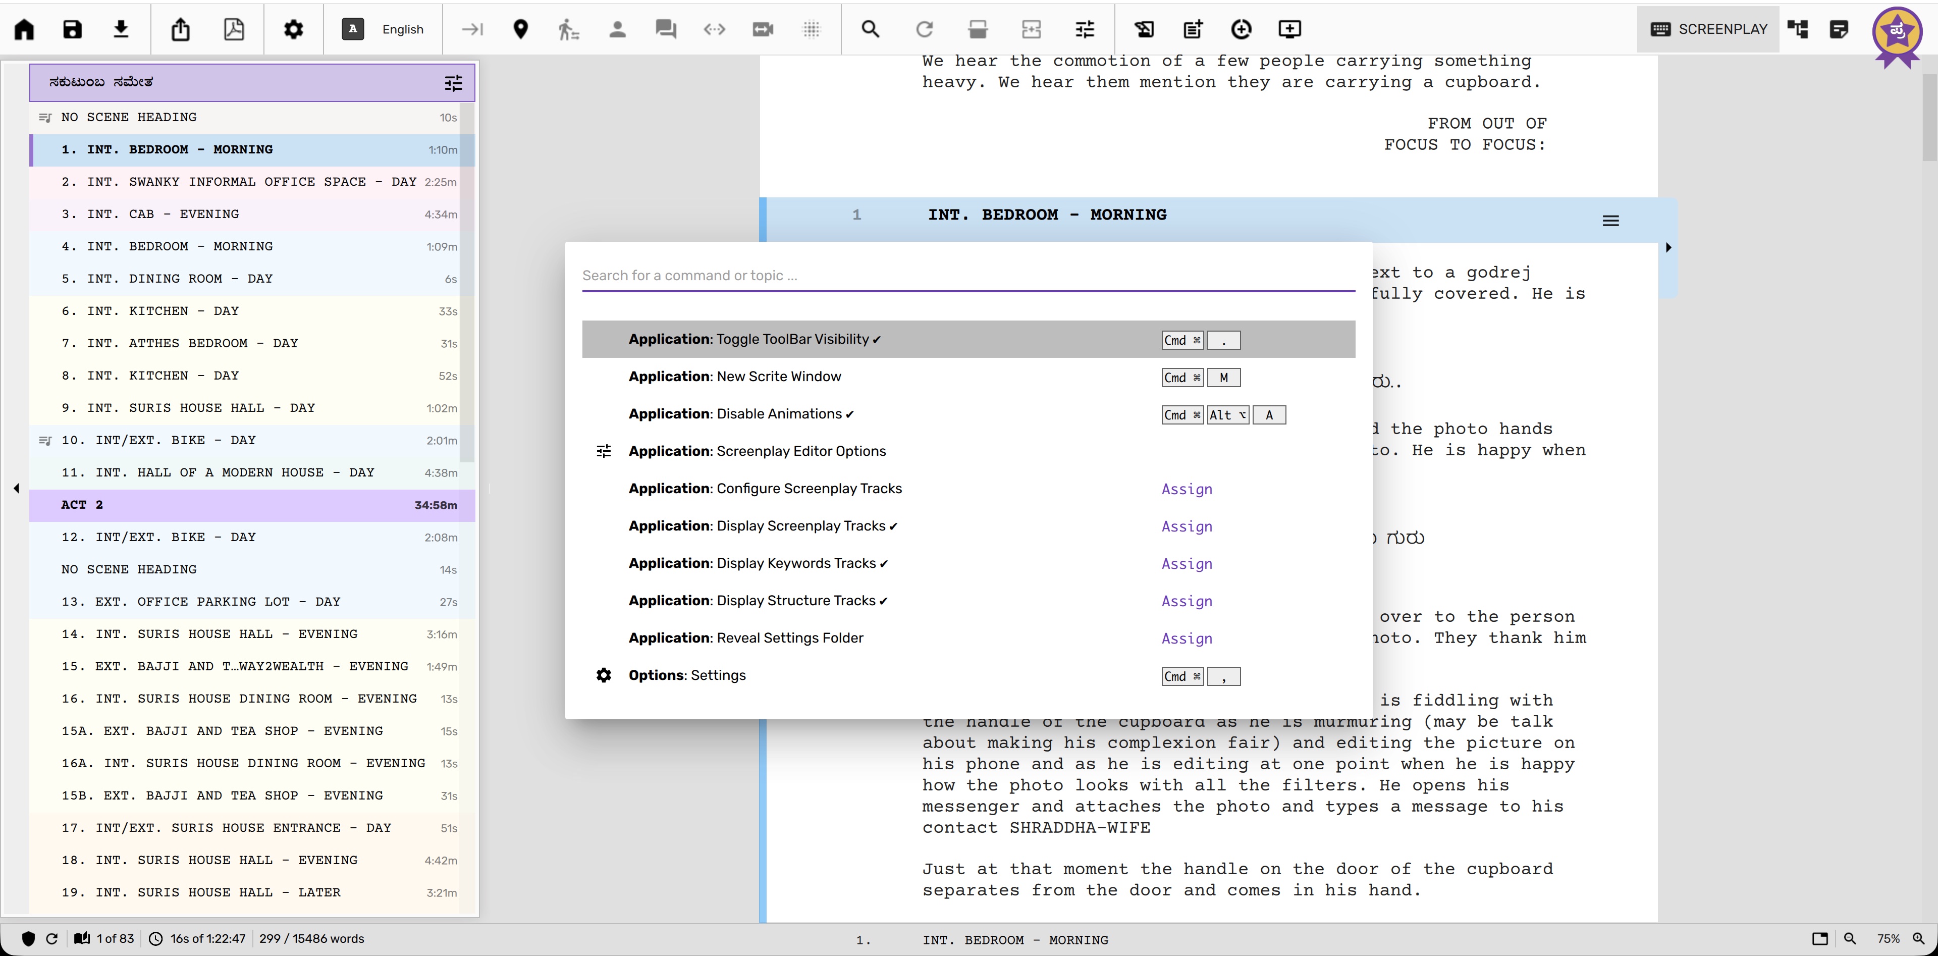This screenshot has width=1938, height=956.
Task: Select Options: Settings command entry
Action: click(687, 675)
